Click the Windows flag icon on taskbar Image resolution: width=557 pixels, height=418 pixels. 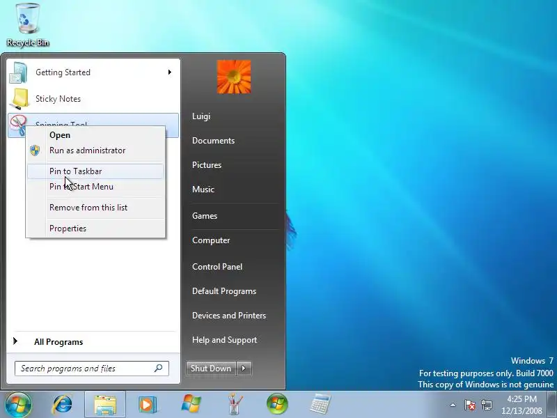pyautogui.click(x=191, y=404)
